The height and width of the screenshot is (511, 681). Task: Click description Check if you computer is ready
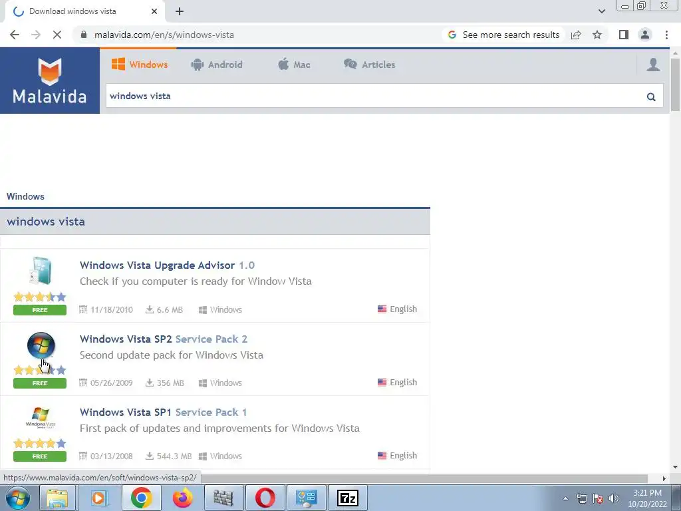196,281
